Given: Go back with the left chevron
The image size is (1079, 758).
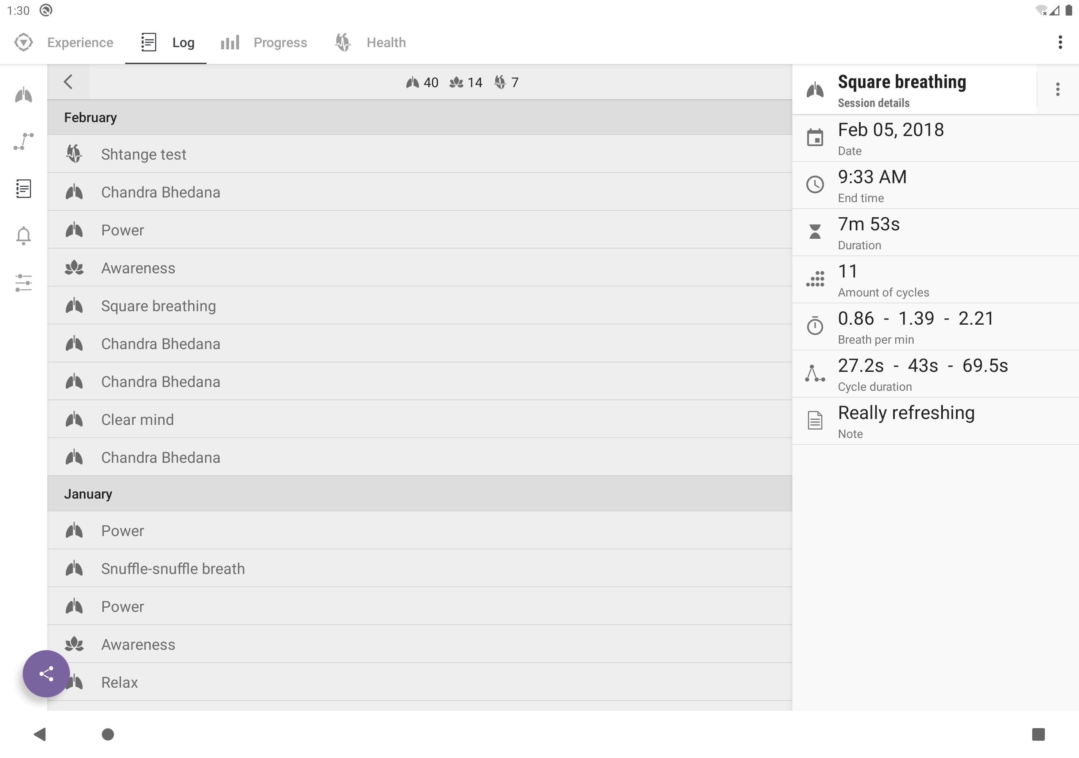Looking at the screenshot, I should (x=68, y=82).
